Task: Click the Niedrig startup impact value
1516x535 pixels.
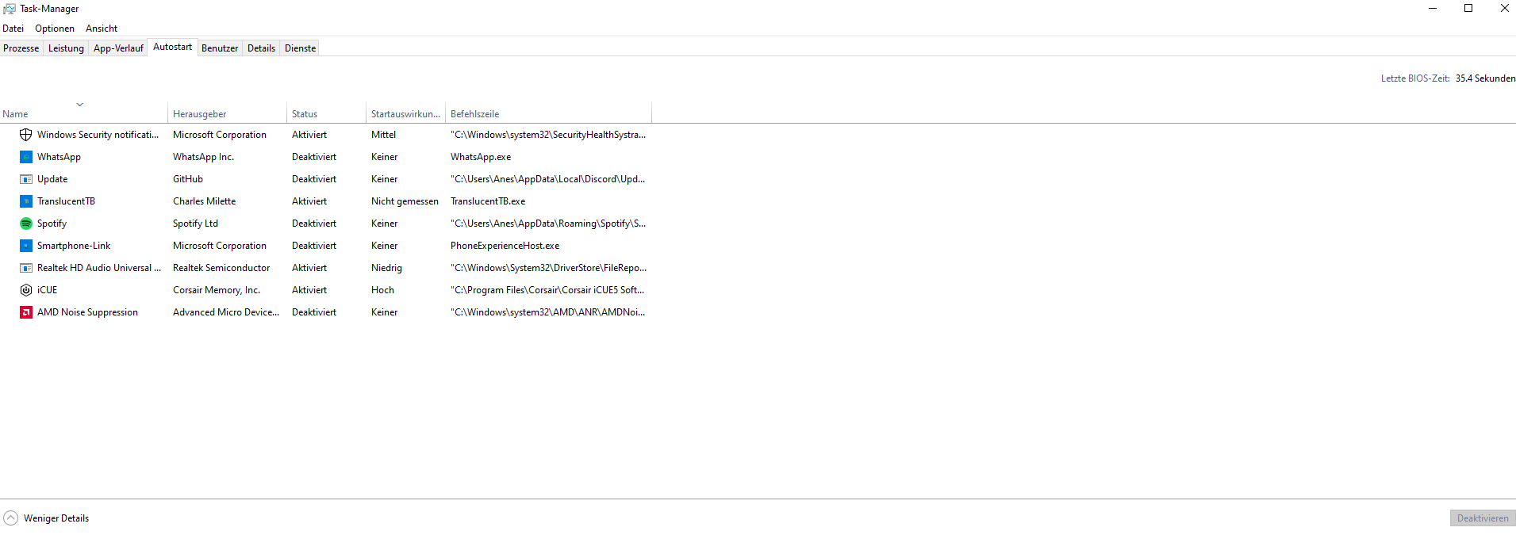Action: [386, 268]
